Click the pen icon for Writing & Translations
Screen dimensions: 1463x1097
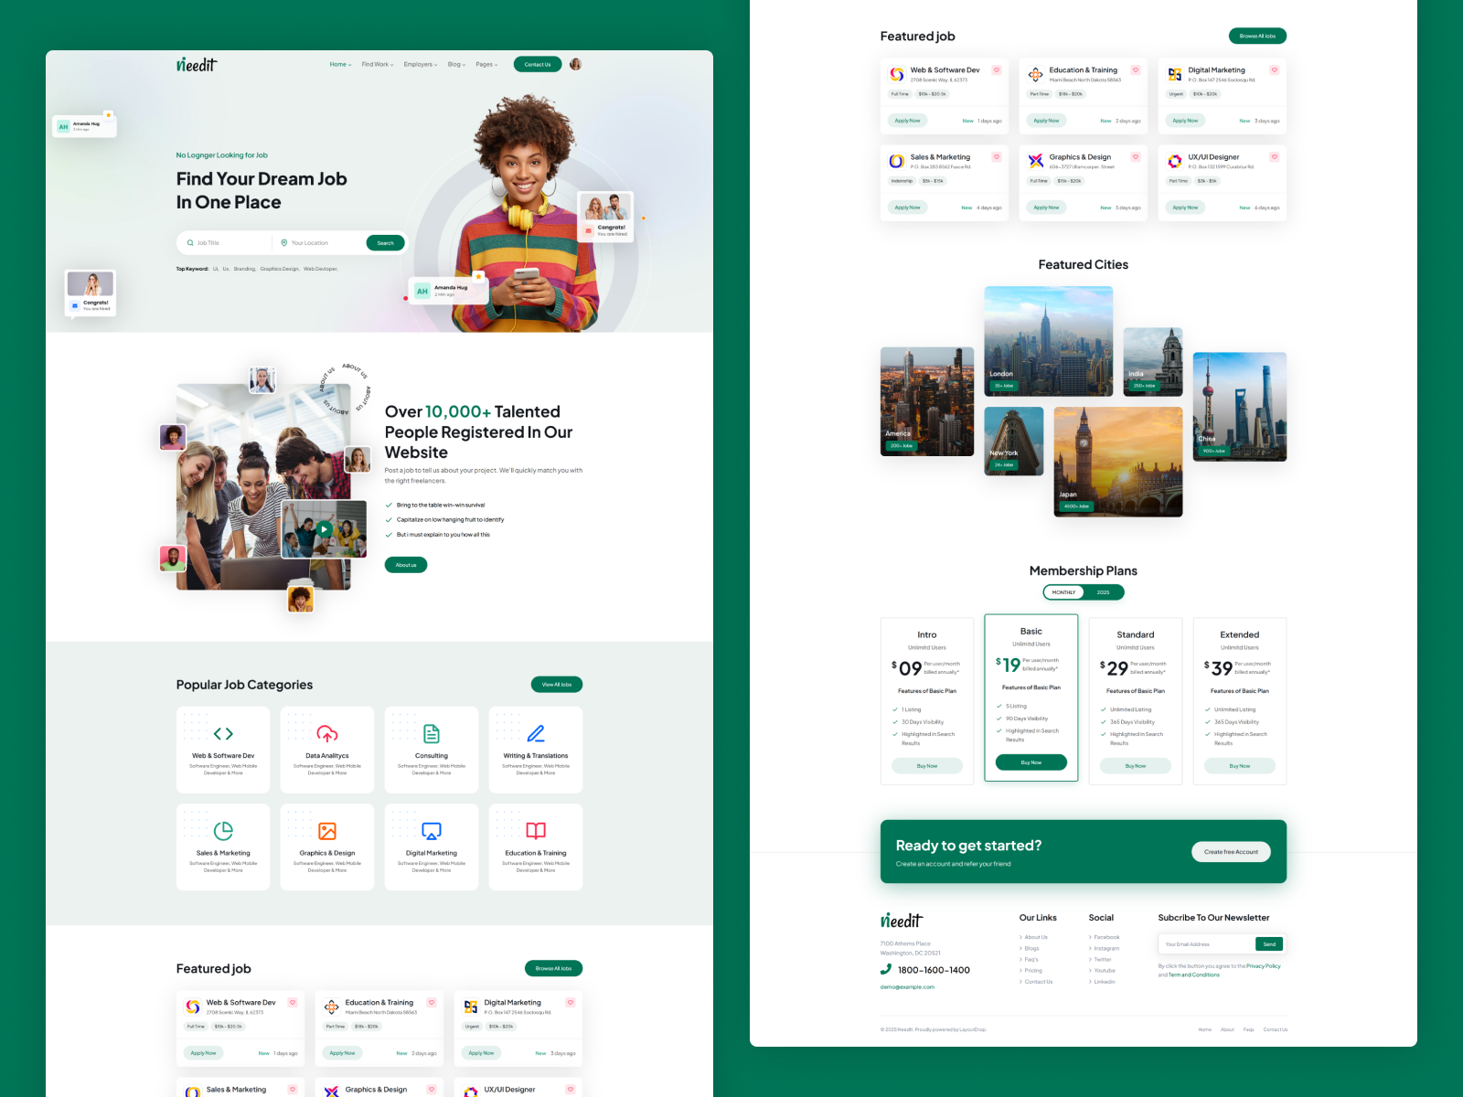[536, 733]
